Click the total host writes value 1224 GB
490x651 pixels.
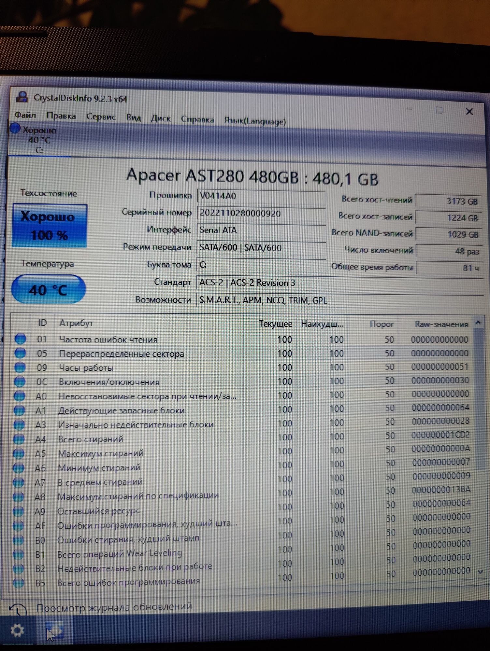tap(449, 218)
